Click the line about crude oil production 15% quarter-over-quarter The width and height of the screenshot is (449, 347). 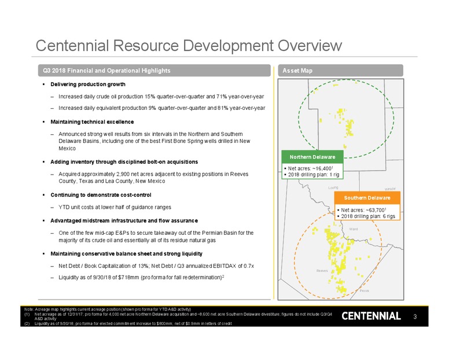pyautogui.click(x=161, y=97)
